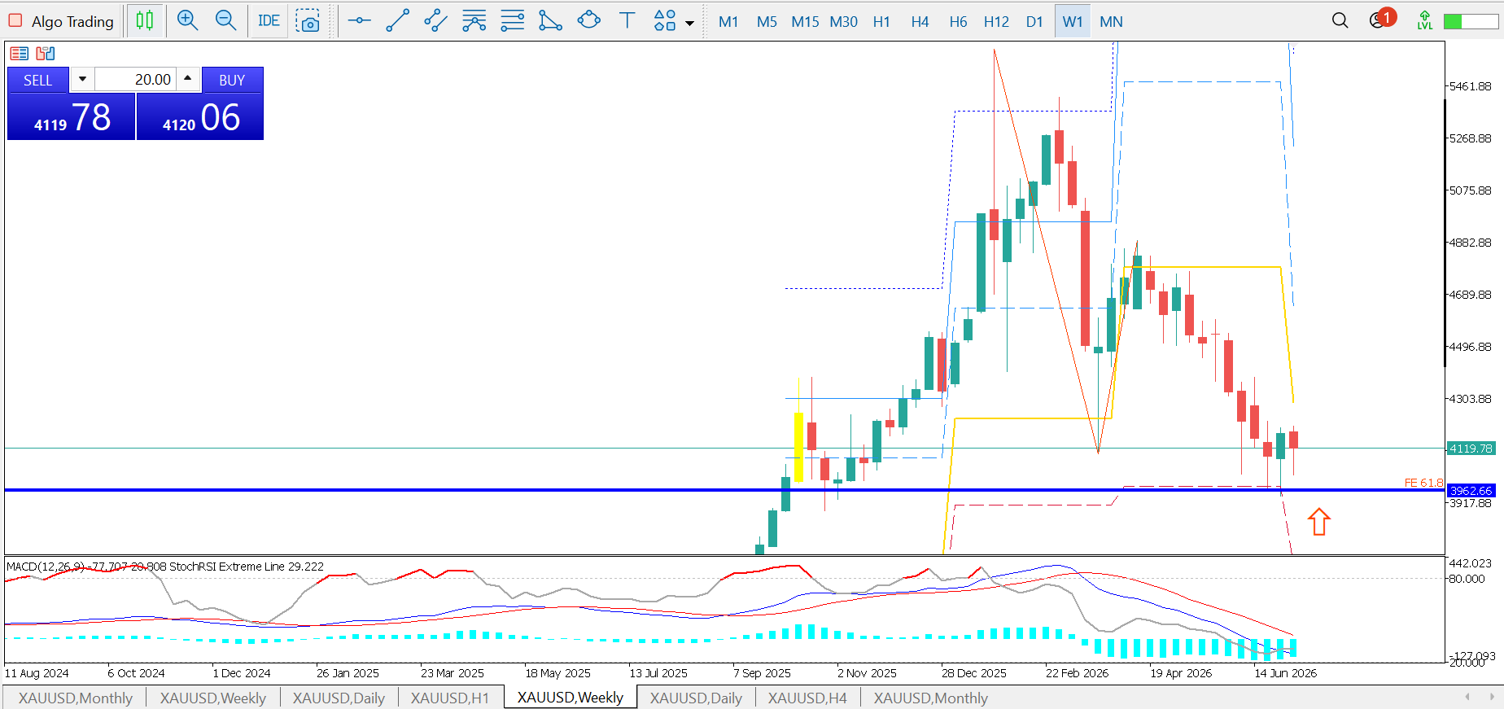Viewport: 1504px width, 709px height.
Task: Zoom in on the chart
Action: [x=188, y=20]
